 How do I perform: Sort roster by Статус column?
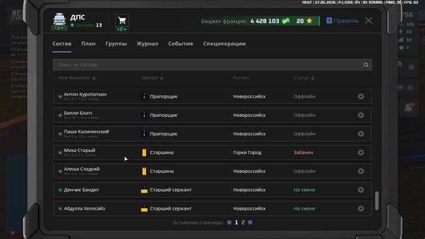click(304, 78)
